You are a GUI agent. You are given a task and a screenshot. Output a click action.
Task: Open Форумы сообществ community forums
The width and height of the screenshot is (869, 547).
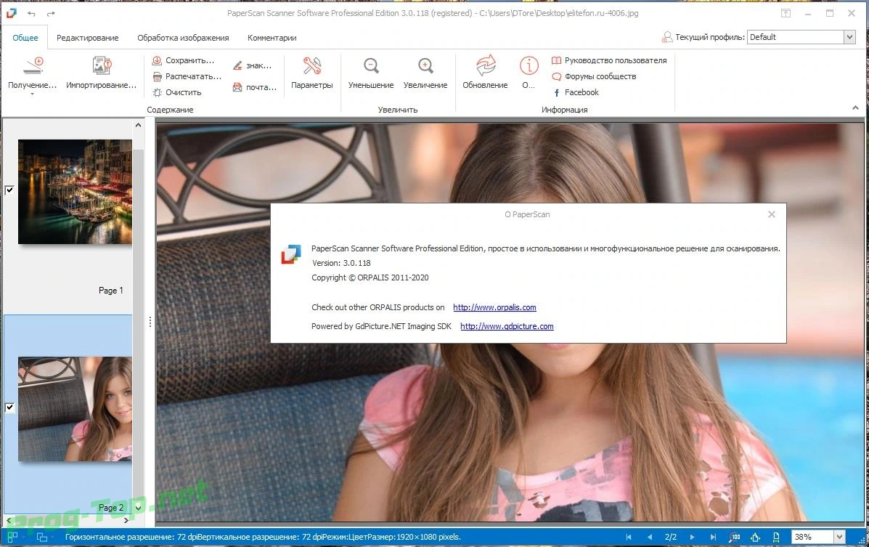tap(594, 76)
